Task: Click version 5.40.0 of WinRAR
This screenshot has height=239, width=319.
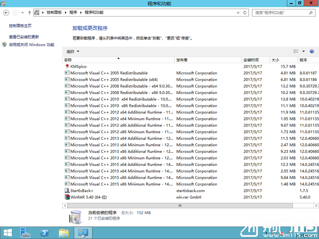Action: coord(305,197)
